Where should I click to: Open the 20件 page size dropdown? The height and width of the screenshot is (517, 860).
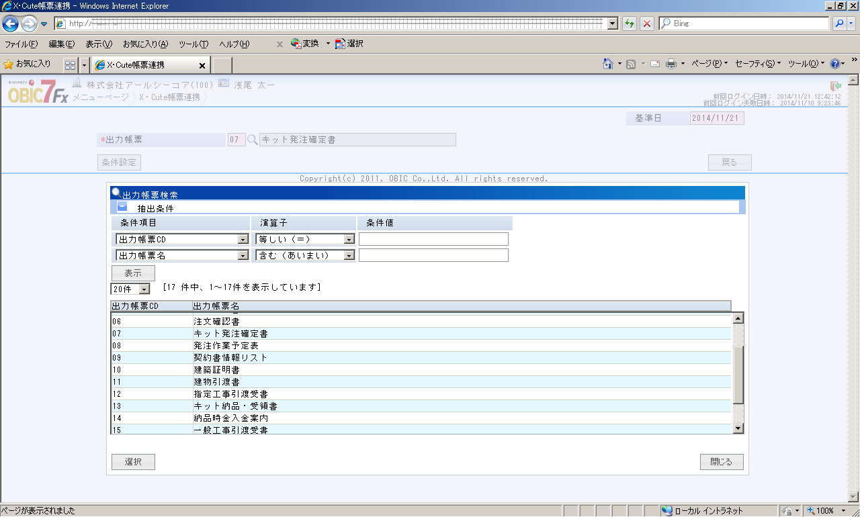[x=145, y=289]
